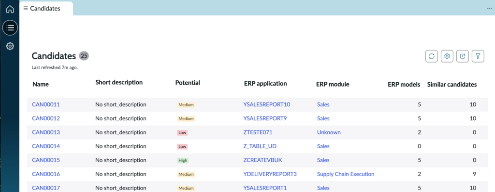Open Sales module link for CAN00011
Image resolution: width=495 pixels, height=192 pixels.
(x=323, y=104)
